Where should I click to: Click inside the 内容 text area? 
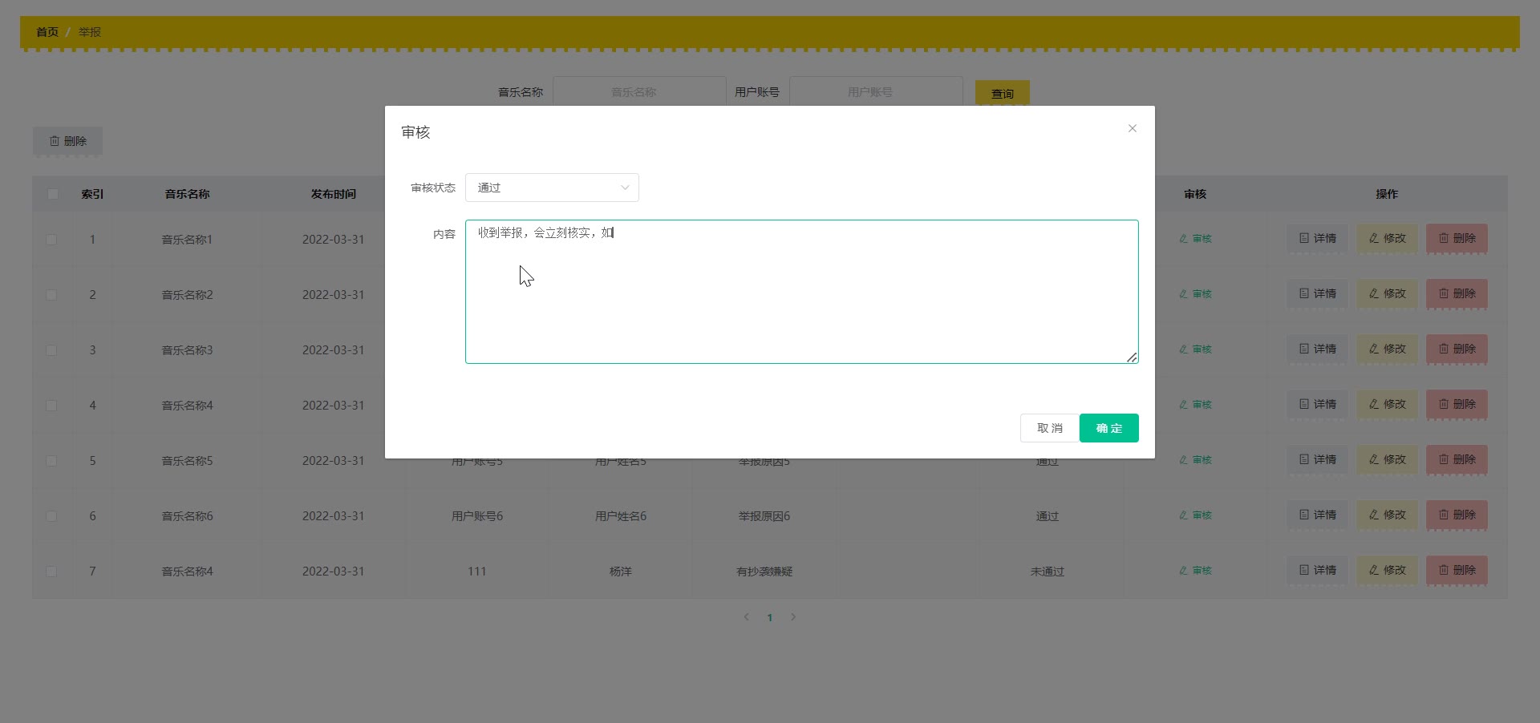click(x=801, y=292)
